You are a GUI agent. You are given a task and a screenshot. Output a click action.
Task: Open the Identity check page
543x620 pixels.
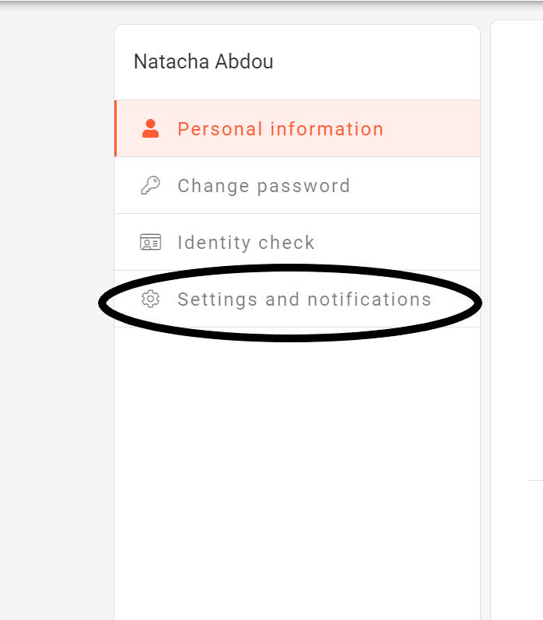click(246, 243)
